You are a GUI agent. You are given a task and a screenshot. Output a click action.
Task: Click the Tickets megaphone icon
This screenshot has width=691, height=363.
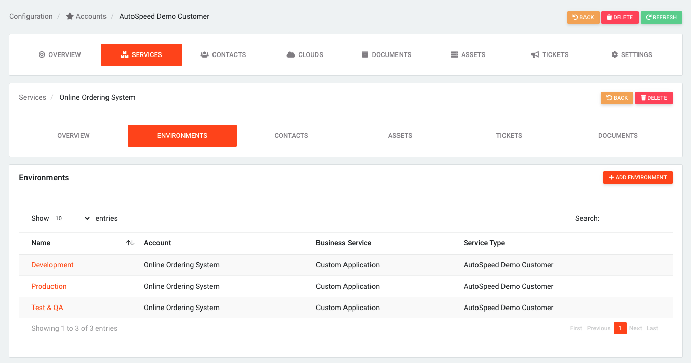pyautogui.click(x=535, y=54)
